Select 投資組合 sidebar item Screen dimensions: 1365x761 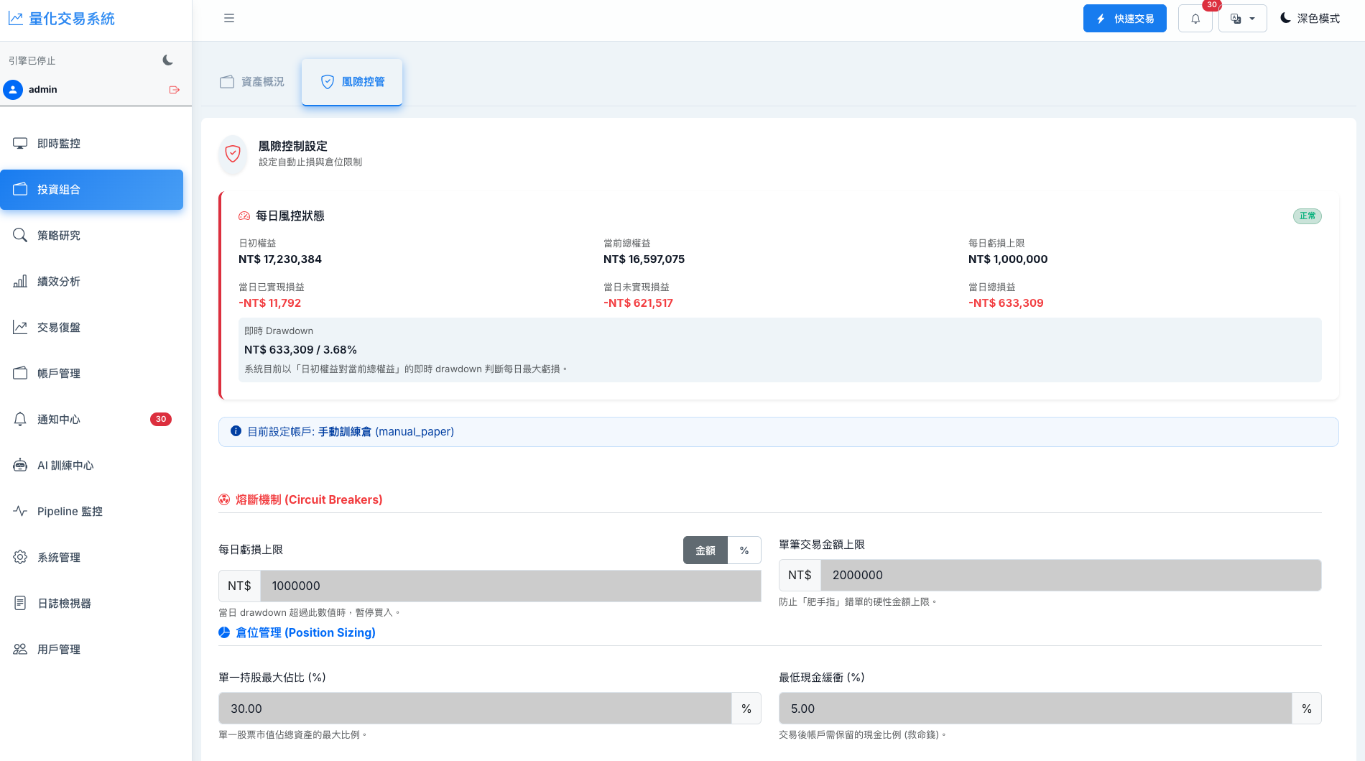click(91, 190)
